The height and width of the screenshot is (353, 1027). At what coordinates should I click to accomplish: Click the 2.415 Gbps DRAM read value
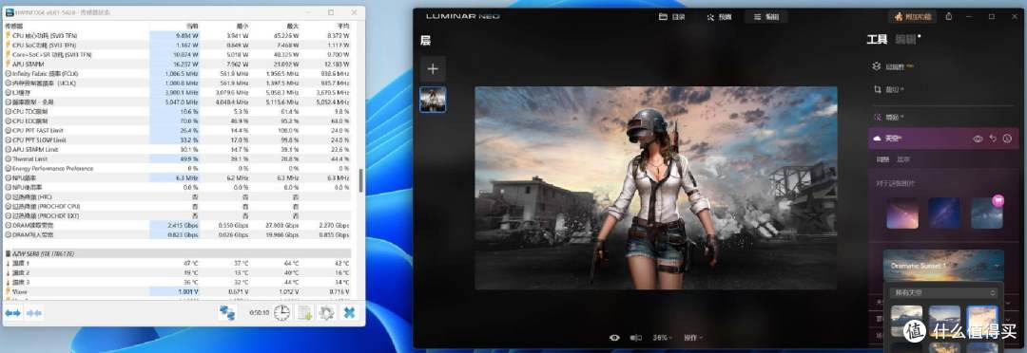point(184,225)
